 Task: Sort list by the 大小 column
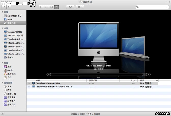click(x=129, y=80)
